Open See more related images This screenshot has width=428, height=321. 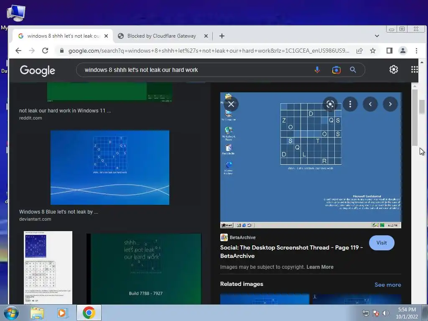387,285
